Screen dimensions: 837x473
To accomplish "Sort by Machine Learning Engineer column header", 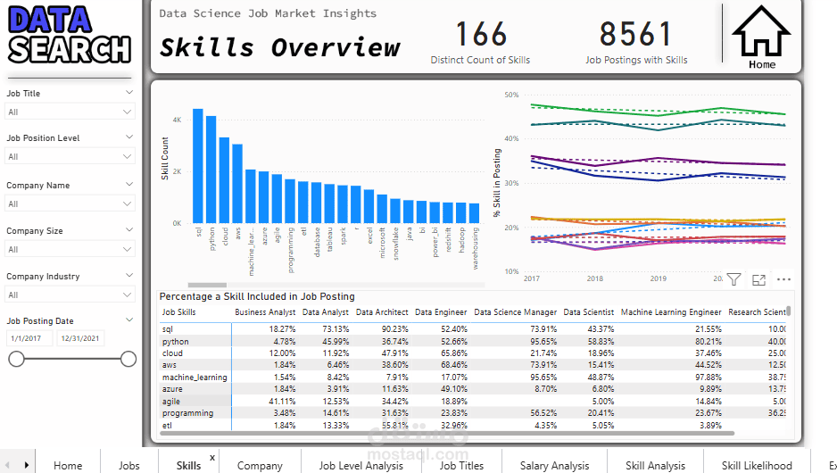I will pyautogui.click(x=672, y=312).
